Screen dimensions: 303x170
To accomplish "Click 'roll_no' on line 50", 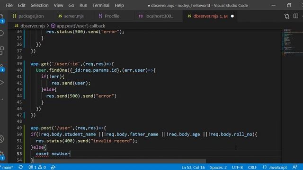I will pyautogui.click(x=243, y=134).
